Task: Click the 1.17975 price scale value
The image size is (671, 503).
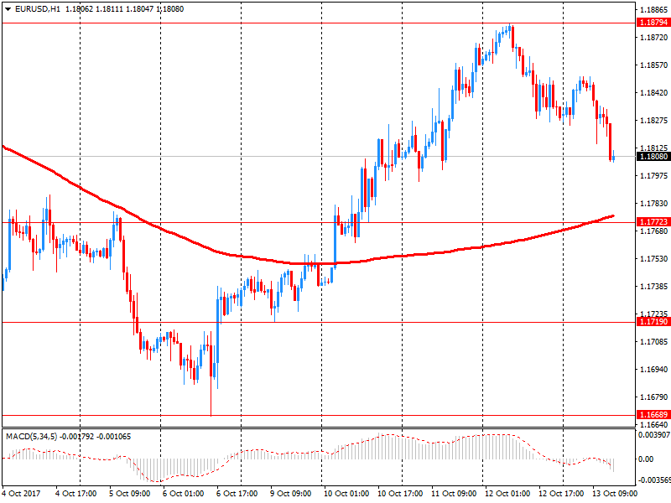Action: click(x=654, y=176)
